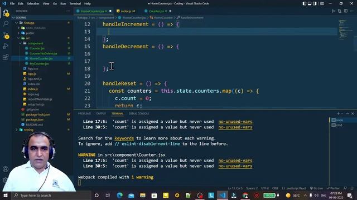Click Go Live in the status bar

pyautogui.click(x=316, y=188)
